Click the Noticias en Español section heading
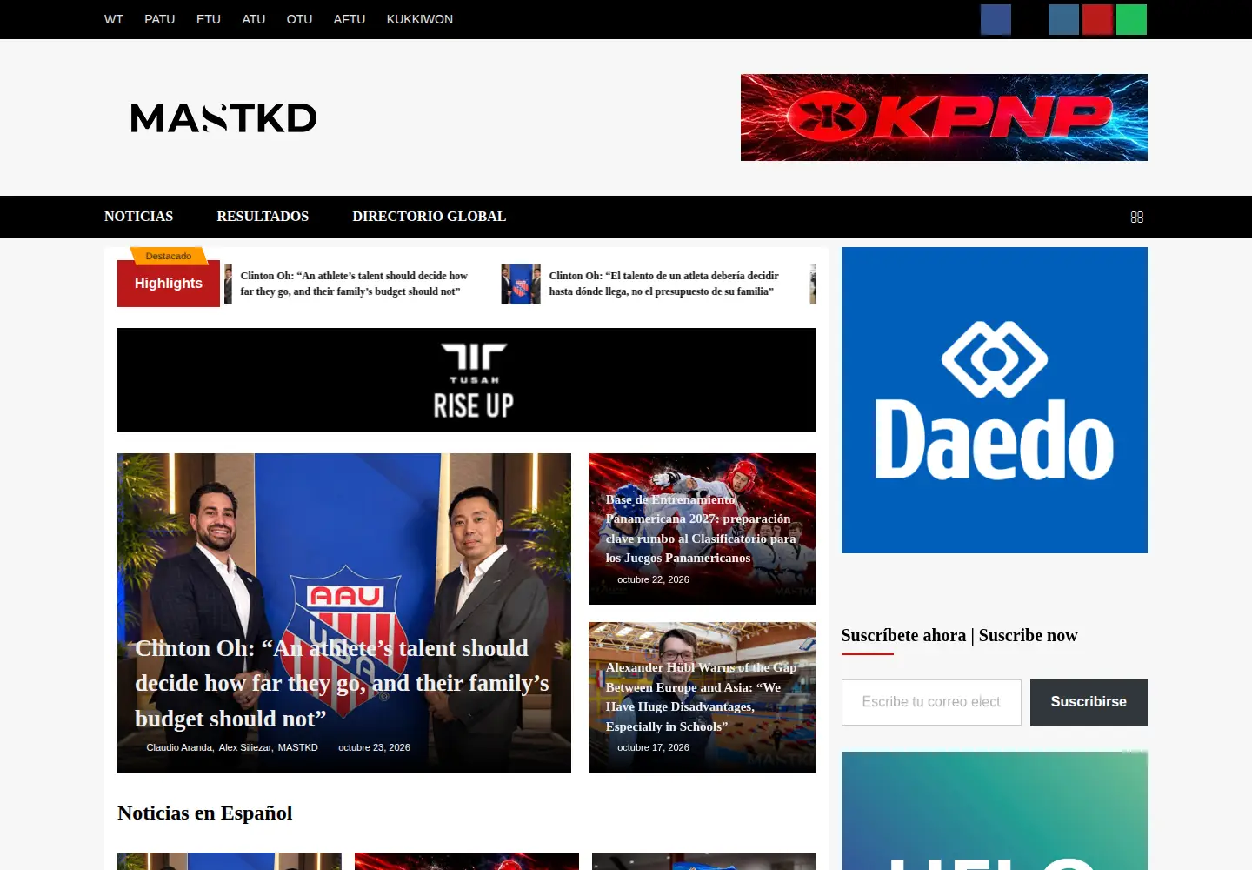Screen dimensions: 1252x870 [205, 813]
